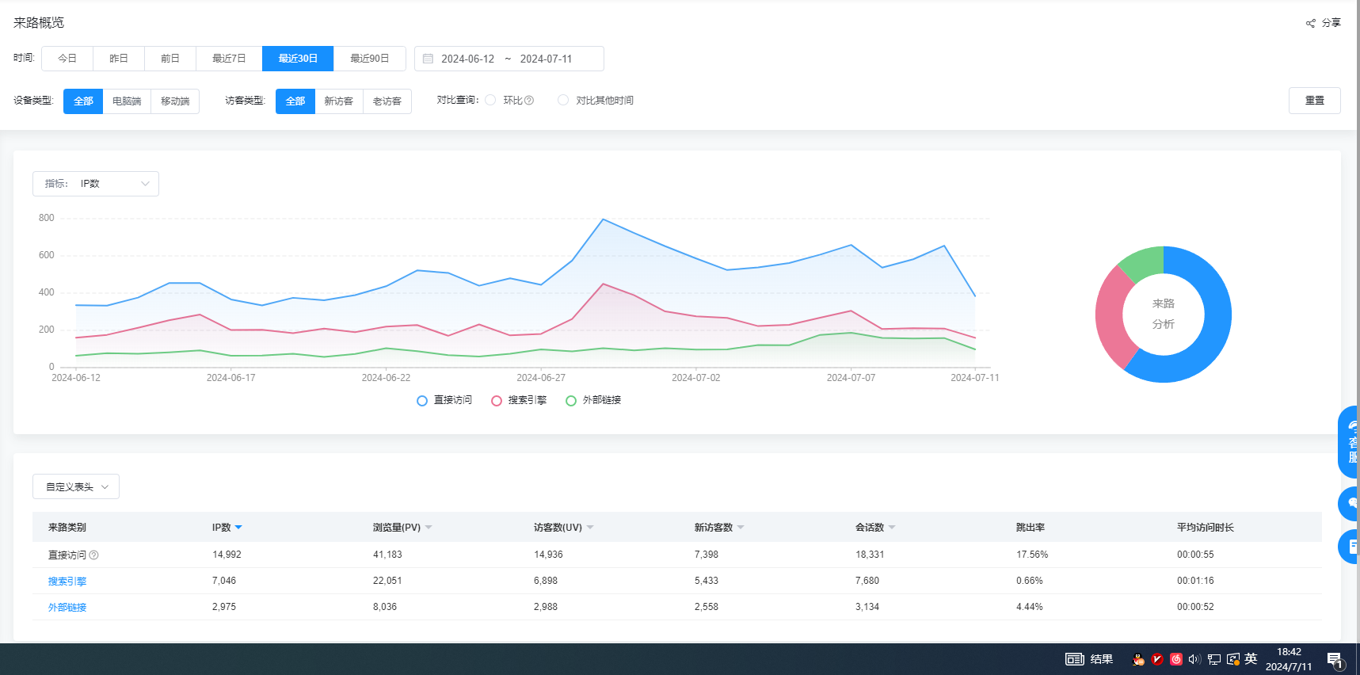This screenshot has height=675, width=1360.
Task: Click the green donut chart segment
Action: coord(1144,262)
